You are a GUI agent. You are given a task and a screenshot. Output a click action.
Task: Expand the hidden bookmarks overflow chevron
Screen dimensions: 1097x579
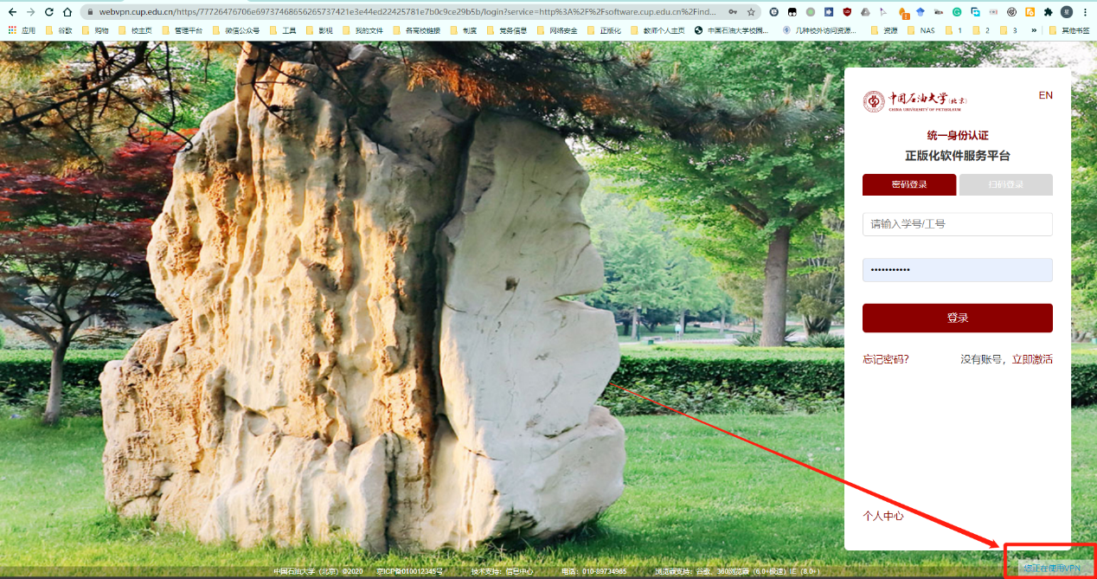click(x=1033, y=30)
